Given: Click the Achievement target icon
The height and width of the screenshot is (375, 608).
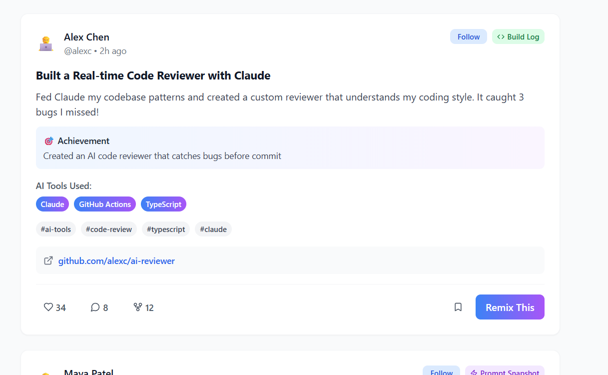Looking at the screenshot, I should [49, 141].
